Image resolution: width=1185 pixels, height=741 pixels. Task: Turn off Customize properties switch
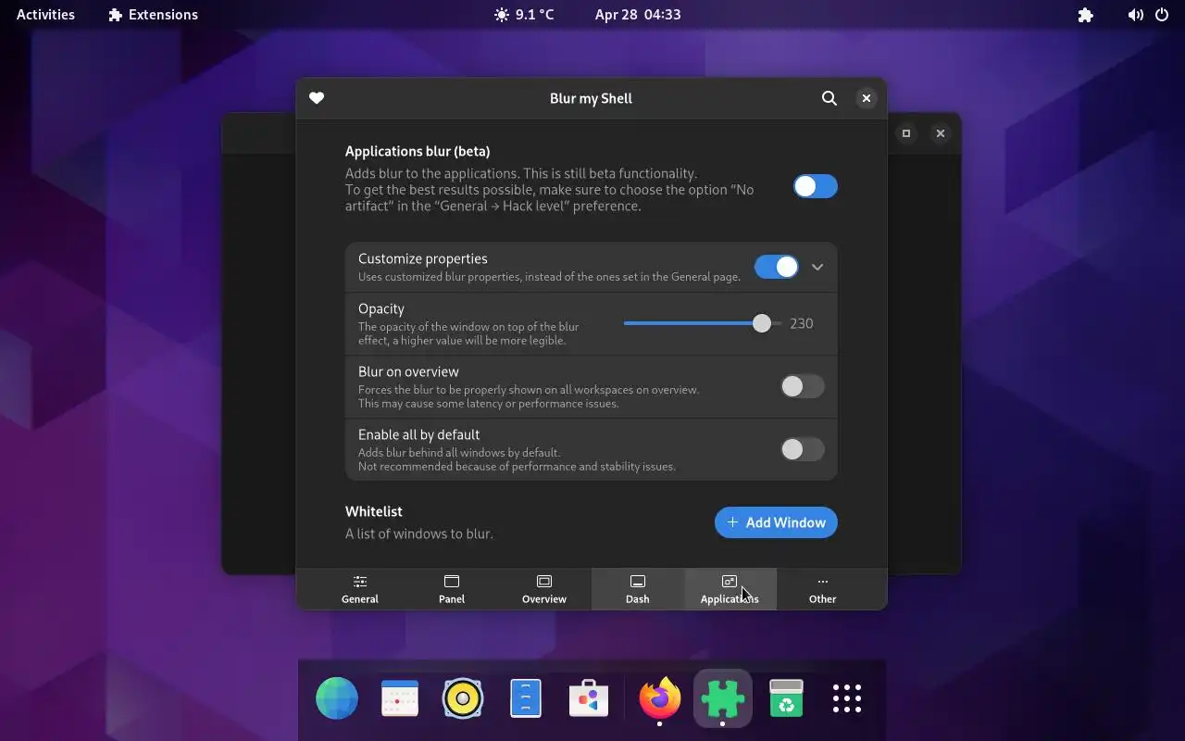point(777,267)
